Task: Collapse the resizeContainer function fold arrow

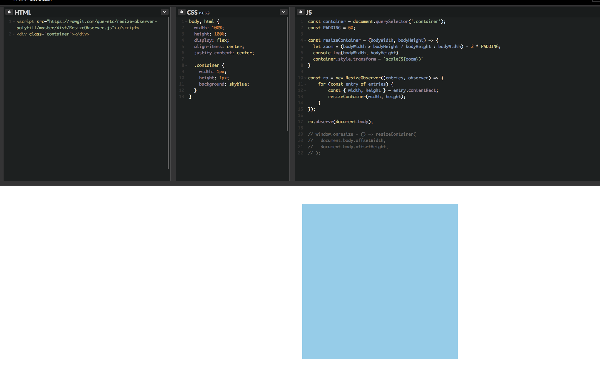Action: (305, 41)
